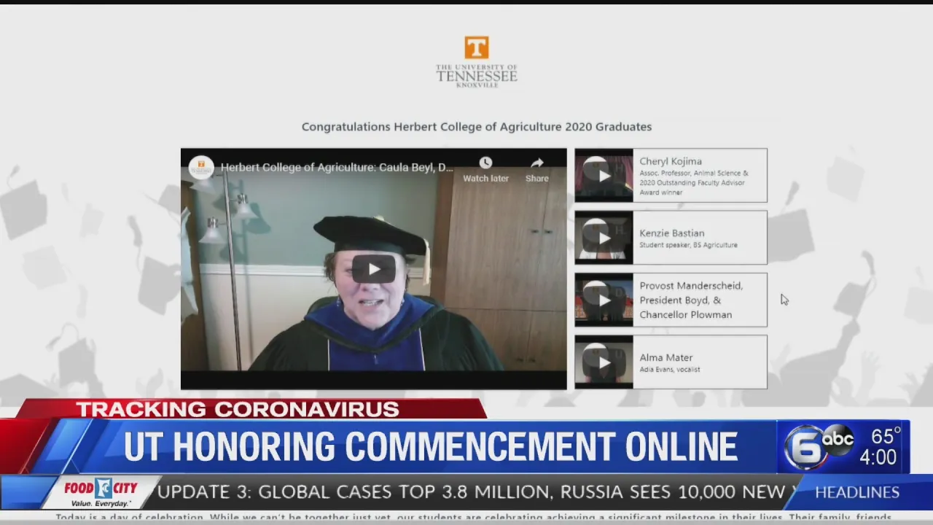Play the Cheryl Kojima video thumbnail
This screenshot has height=525, width=933.
[x=604, y=176]
